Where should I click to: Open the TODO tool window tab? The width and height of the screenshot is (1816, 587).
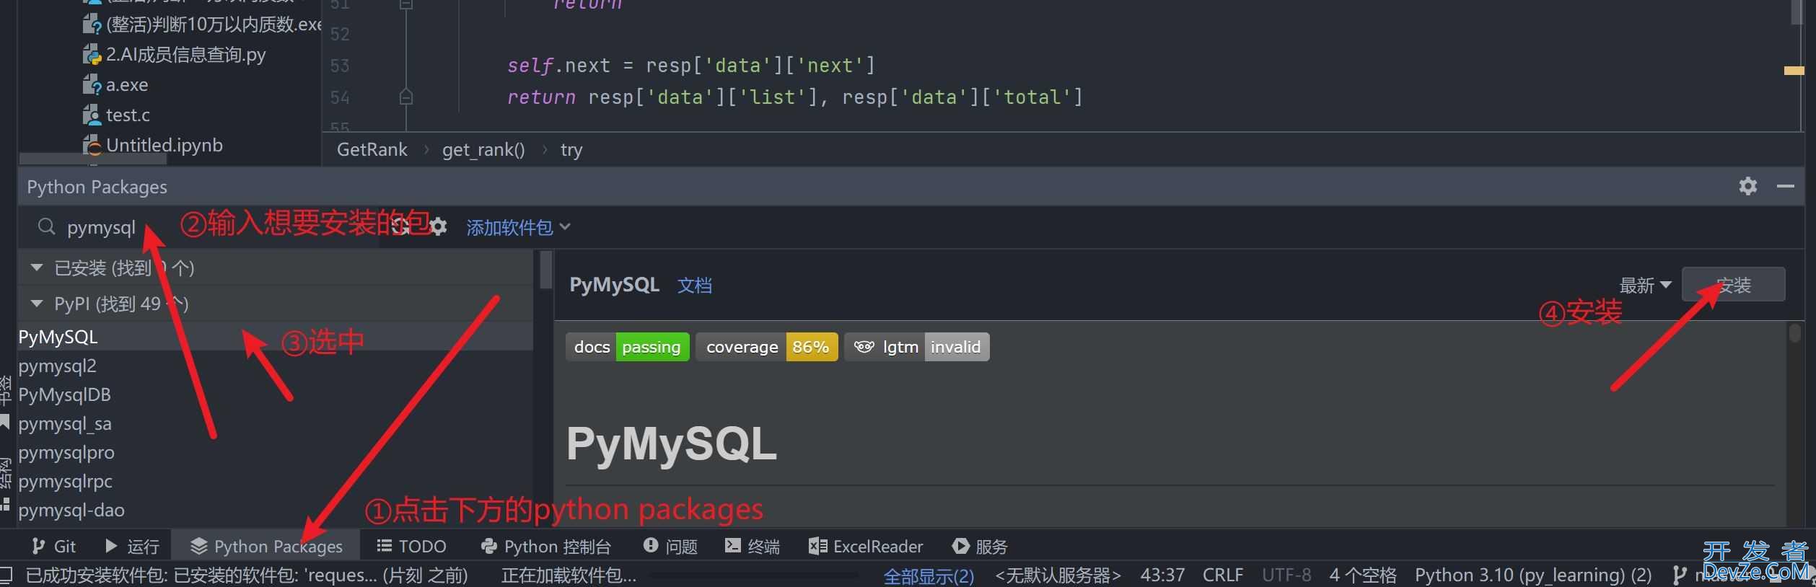411,546
